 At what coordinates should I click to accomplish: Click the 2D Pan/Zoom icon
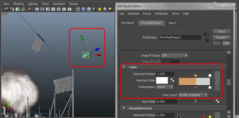(29, 9)
